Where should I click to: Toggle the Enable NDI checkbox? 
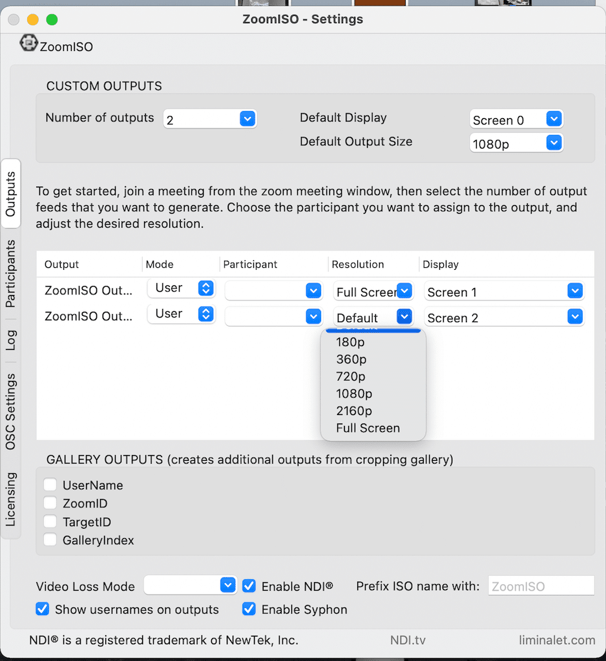pos(249,585)
